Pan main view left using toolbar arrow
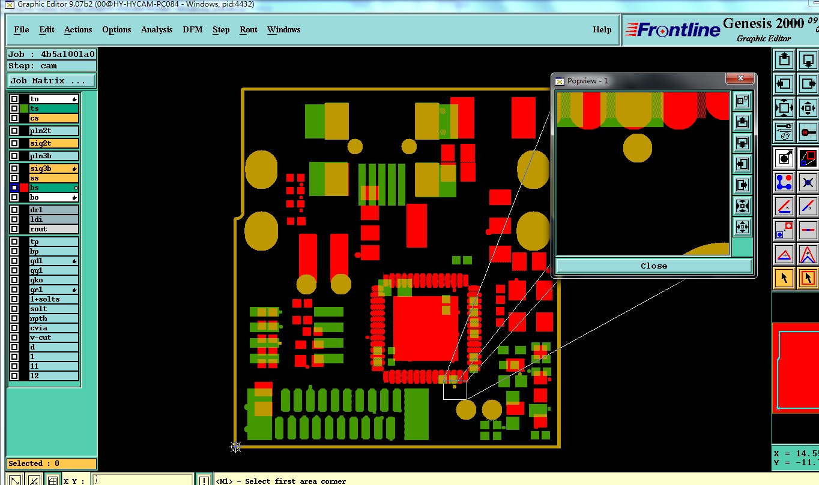This screenshot has width=819, height=485. point(785,83)
